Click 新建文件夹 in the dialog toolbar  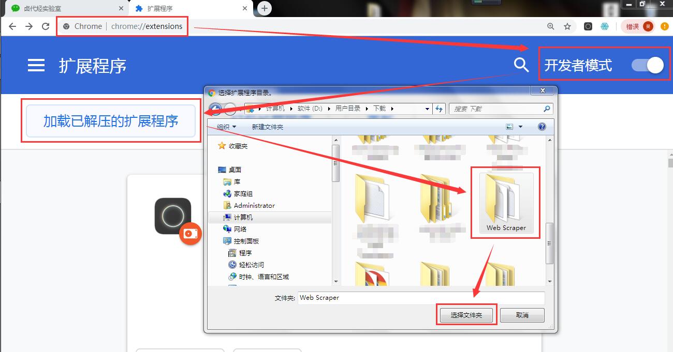tap(268, 127)
